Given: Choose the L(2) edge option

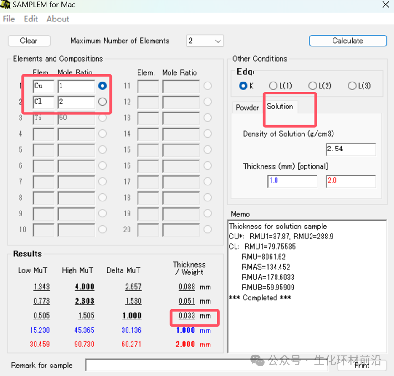Looking at the screenshot, I should pos(312,86).
